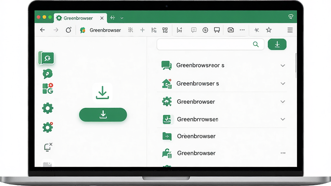This screenshot has width=331, height=186.
Task: Click the folder icon of Oreenbrowser row
Action: (x=167, y=136)
